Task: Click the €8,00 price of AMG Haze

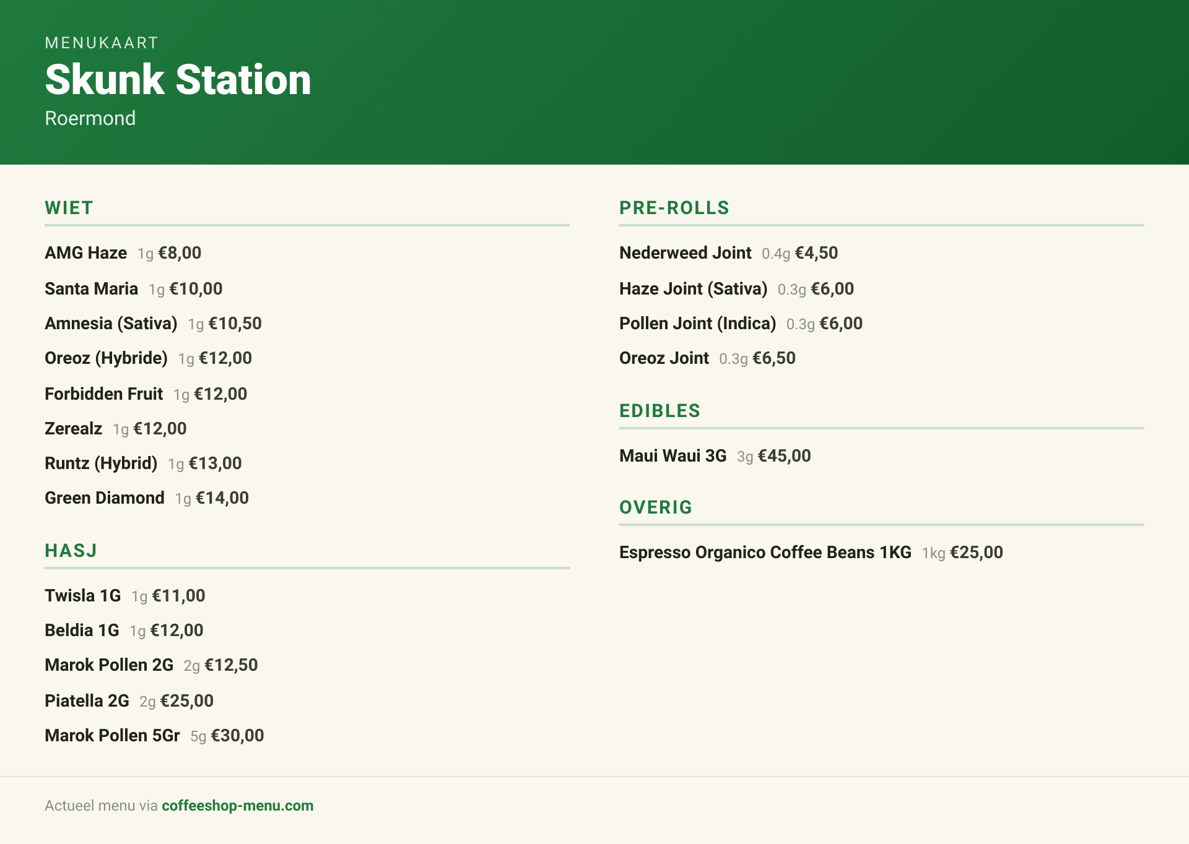Action: pyautogui.click(x=180, y=253)
